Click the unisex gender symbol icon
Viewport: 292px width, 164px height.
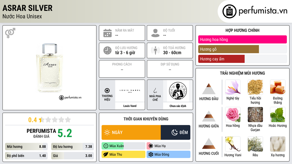pyautogui.click(x=10, y=33)
